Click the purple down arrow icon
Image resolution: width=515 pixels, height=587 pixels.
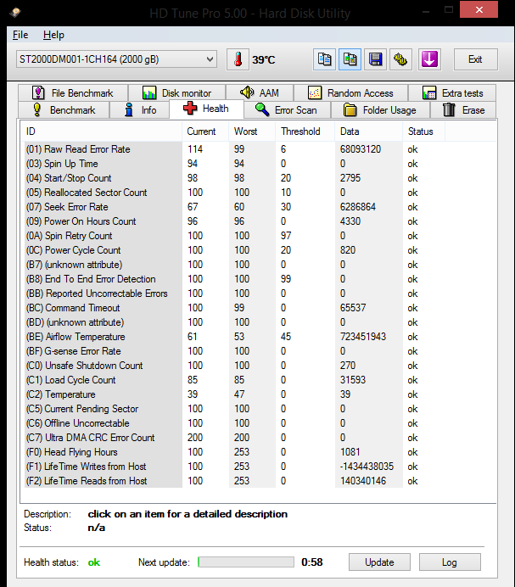[x=429, y=59]
